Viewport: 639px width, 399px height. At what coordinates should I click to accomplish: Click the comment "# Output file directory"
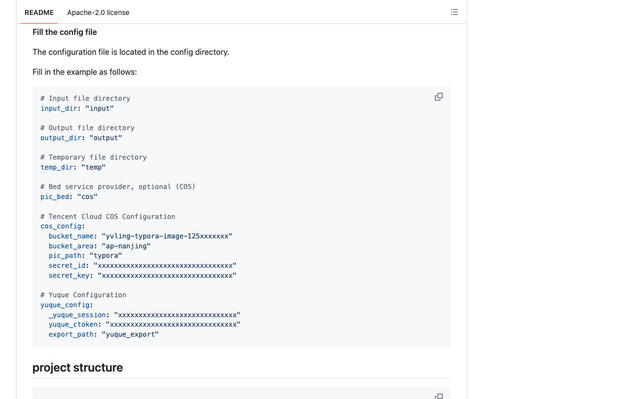(87, 128)
